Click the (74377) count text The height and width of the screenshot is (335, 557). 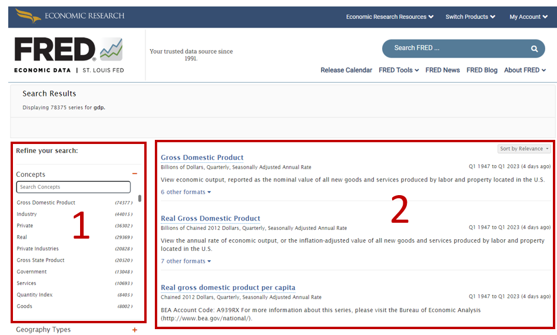(x=124, y=203)
